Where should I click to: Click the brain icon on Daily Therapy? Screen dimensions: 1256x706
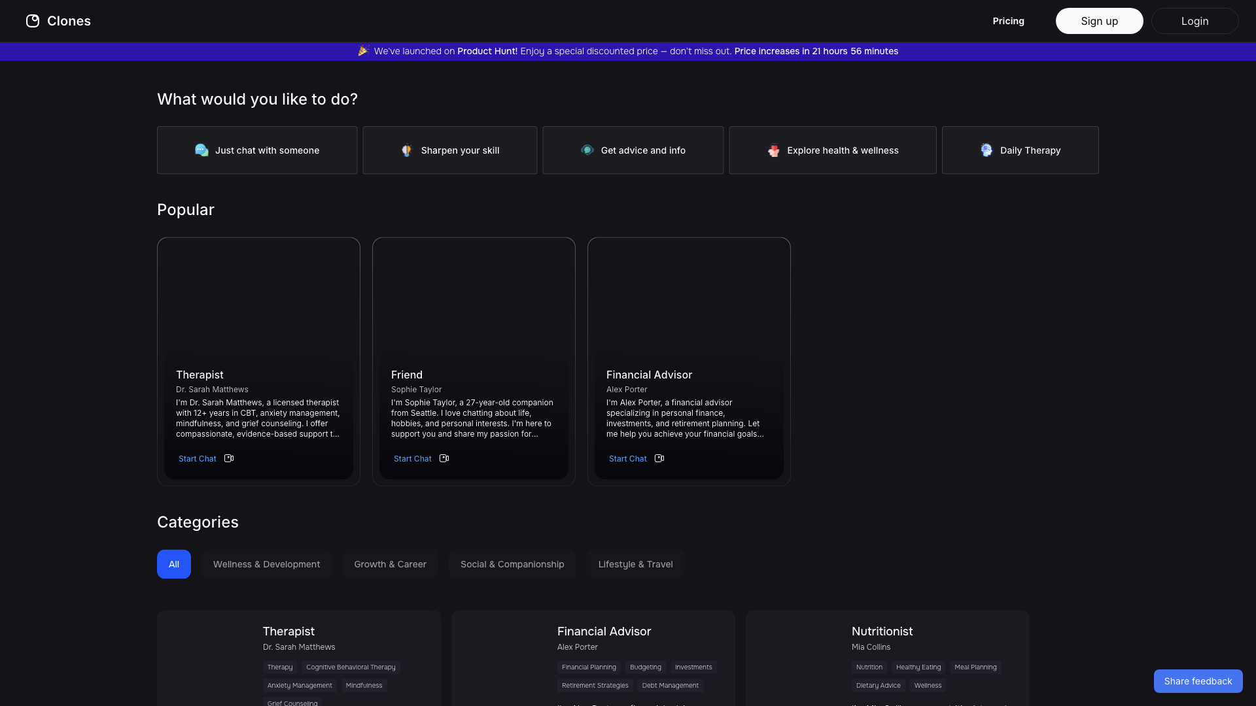(986, 150)
